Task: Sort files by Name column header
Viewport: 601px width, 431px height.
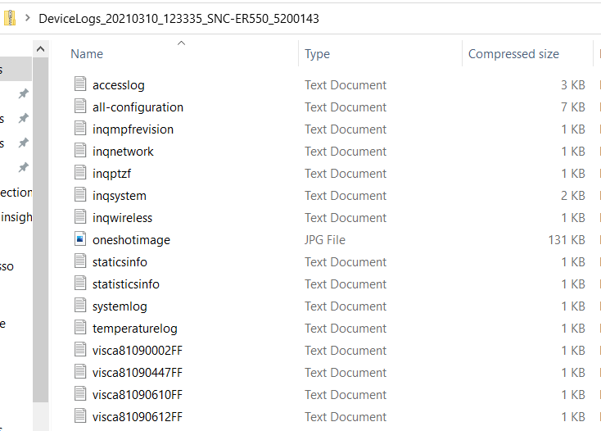Action: click(x=87, y=54)
